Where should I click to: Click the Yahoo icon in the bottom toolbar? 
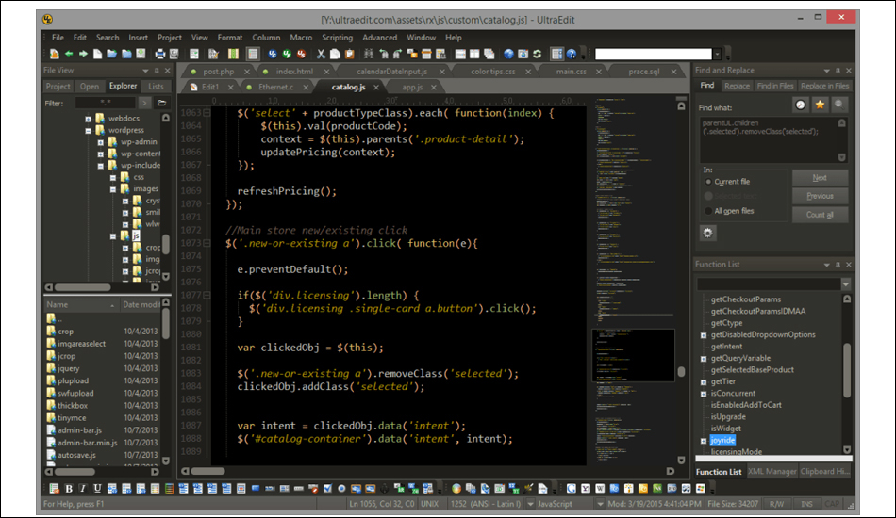(x=586, y=489)
